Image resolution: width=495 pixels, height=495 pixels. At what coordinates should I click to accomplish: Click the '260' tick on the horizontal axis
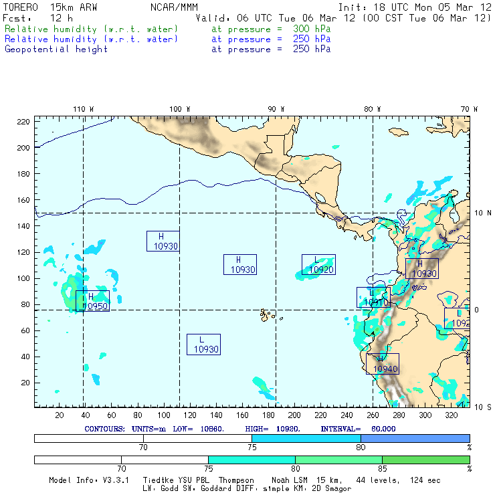[373, 415]
